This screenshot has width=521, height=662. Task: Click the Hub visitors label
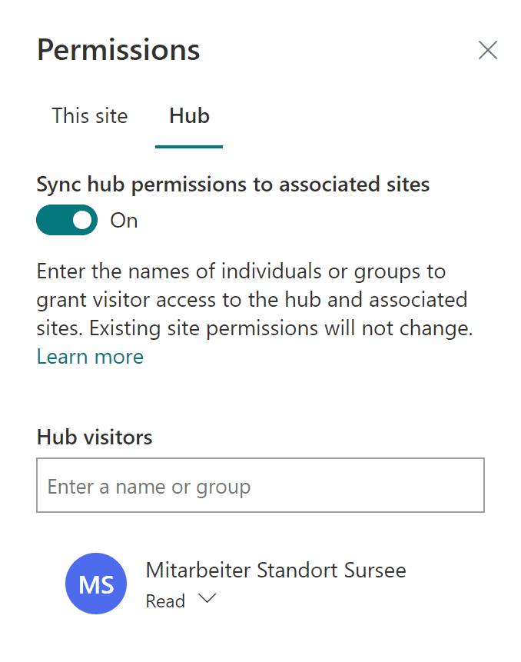pos(95,437)
